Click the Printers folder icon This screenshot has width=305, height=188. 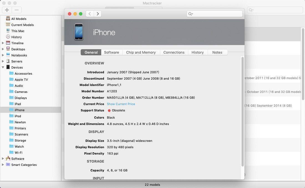pyautogui.click(x=11, y=128)
